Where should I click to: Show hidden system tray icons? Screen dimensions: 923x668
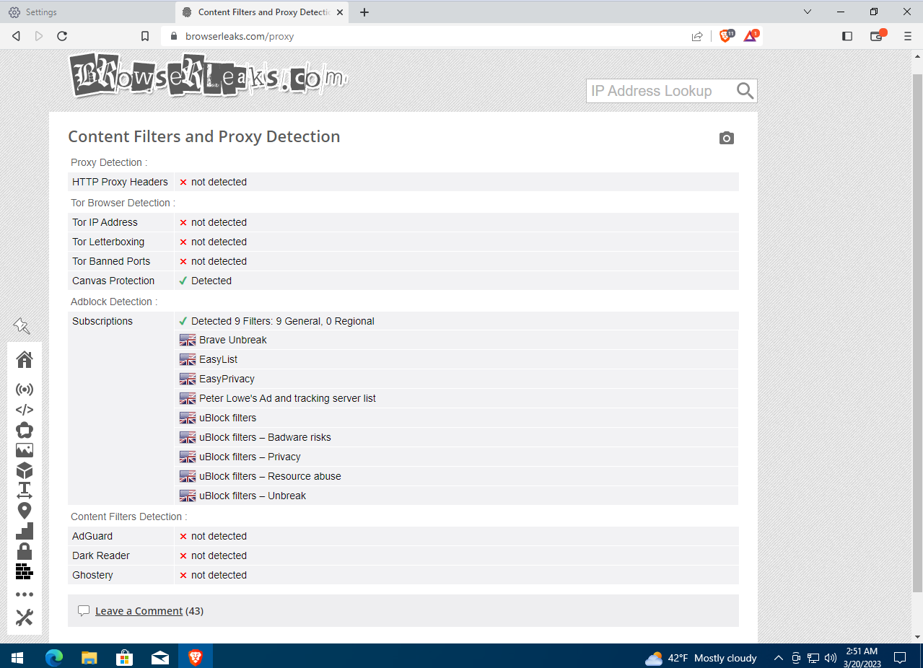tap(778, 658)
